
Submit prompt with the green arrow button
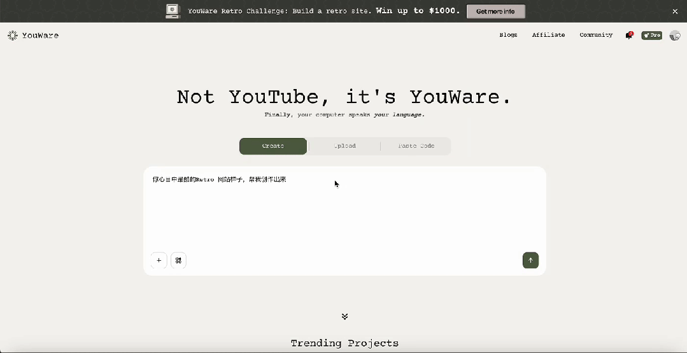530,260
